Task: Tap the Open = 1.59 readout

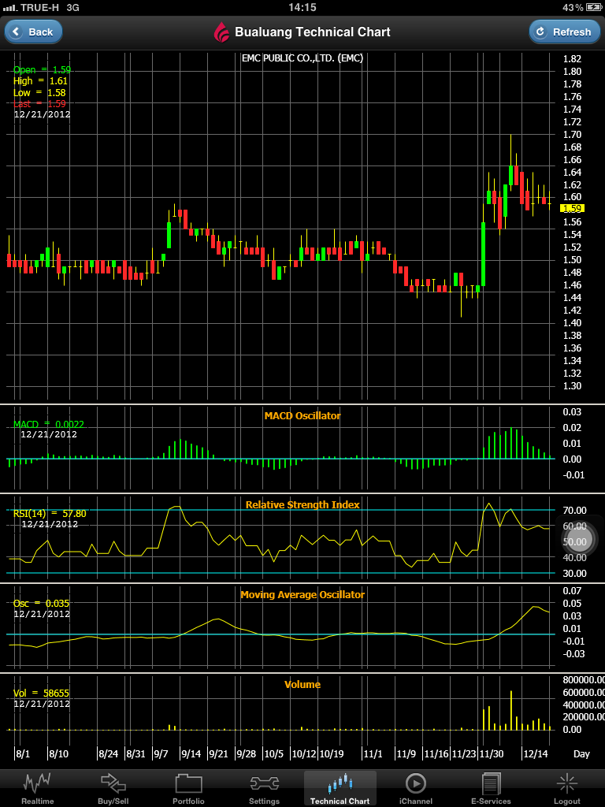Action: pos(43,70)
